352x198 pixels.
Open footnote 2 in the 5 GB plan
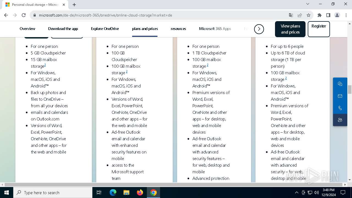coord(45,65)
